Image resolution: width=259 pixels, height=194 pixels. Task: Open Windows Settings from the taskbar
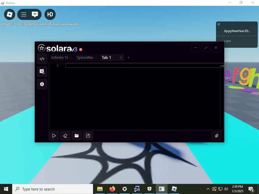tap(124, 189)
